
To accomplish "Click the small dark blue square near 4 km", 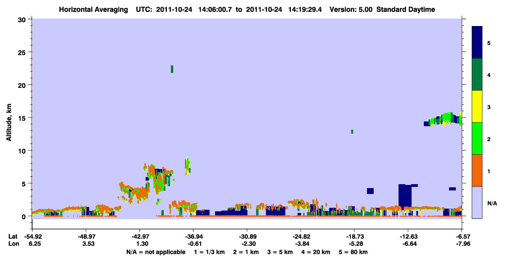I will (x=370, y=191).
